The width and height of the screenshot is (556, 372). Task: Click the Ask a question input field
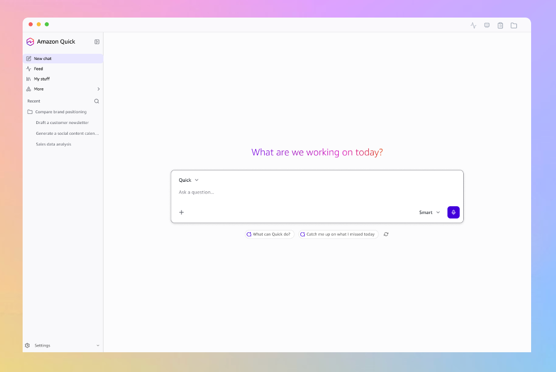[317, 193]
